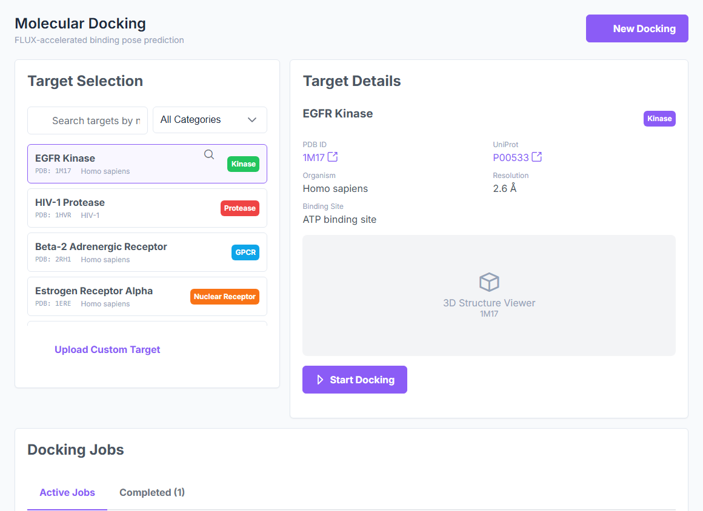Click the PDB: 1ERE label
The width and height of the screenshot is (703, 511).
53,304
